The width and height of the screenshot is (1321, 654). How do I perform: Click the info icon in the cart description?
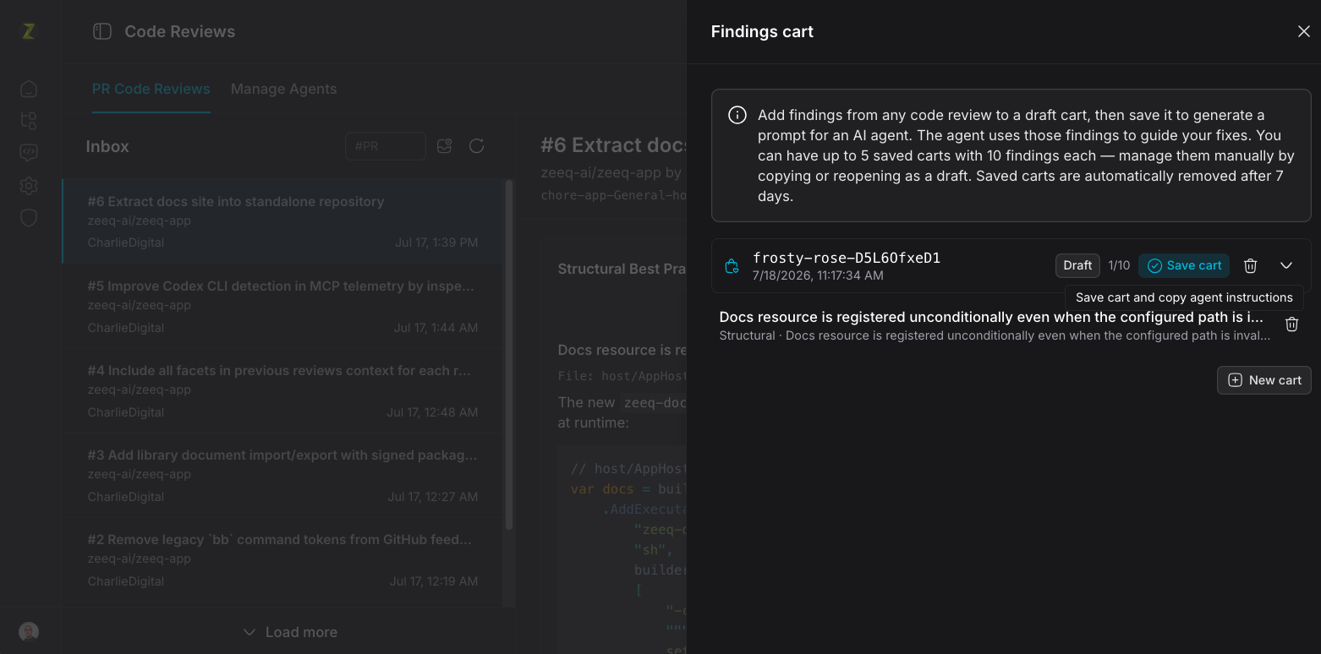click(737, 115)
